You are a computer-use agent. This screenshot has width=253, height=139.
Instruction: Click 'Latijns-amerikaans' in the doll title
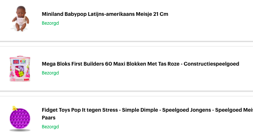[x=111, y=14]
